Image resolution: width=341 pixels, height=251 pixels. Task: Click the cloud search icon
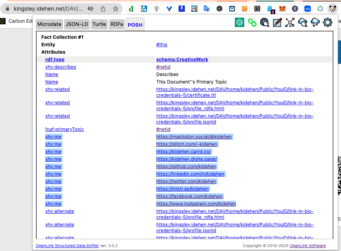tap(302, 23)
